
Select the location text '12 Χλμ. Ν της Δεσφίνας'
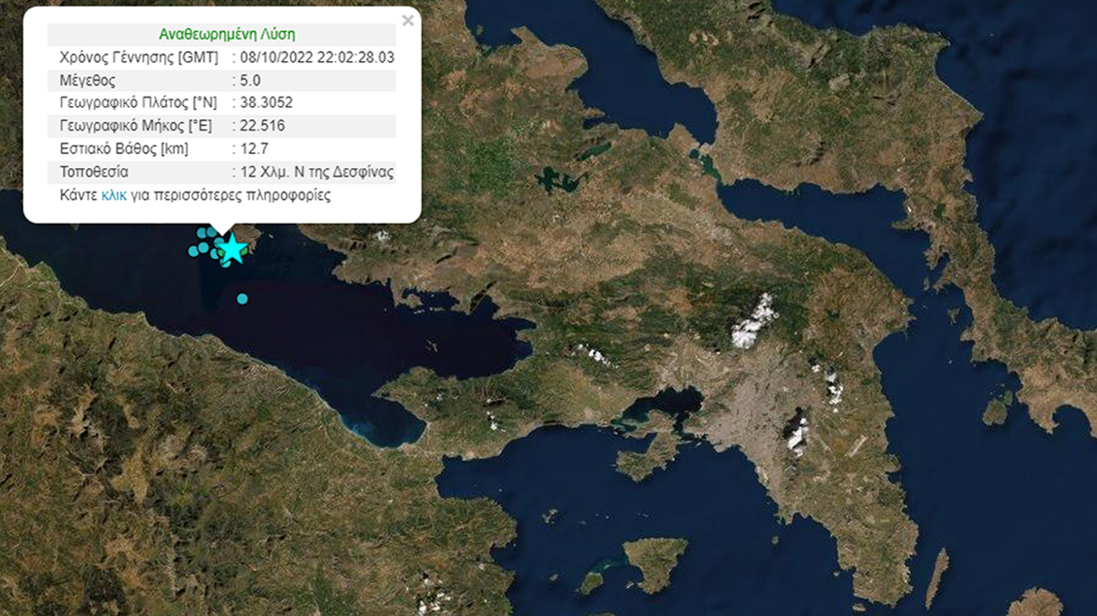(317, 172)
